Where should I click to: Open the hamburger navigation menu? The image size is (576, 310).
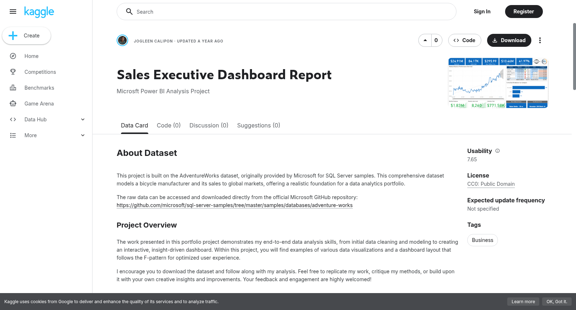(x=13, y=12)
